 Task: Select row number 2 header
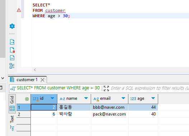24,114
